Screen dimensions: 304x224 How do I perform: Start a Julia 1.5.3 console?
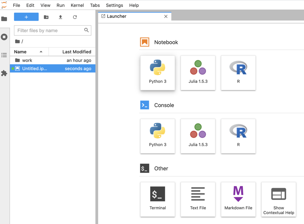point(198,136)
